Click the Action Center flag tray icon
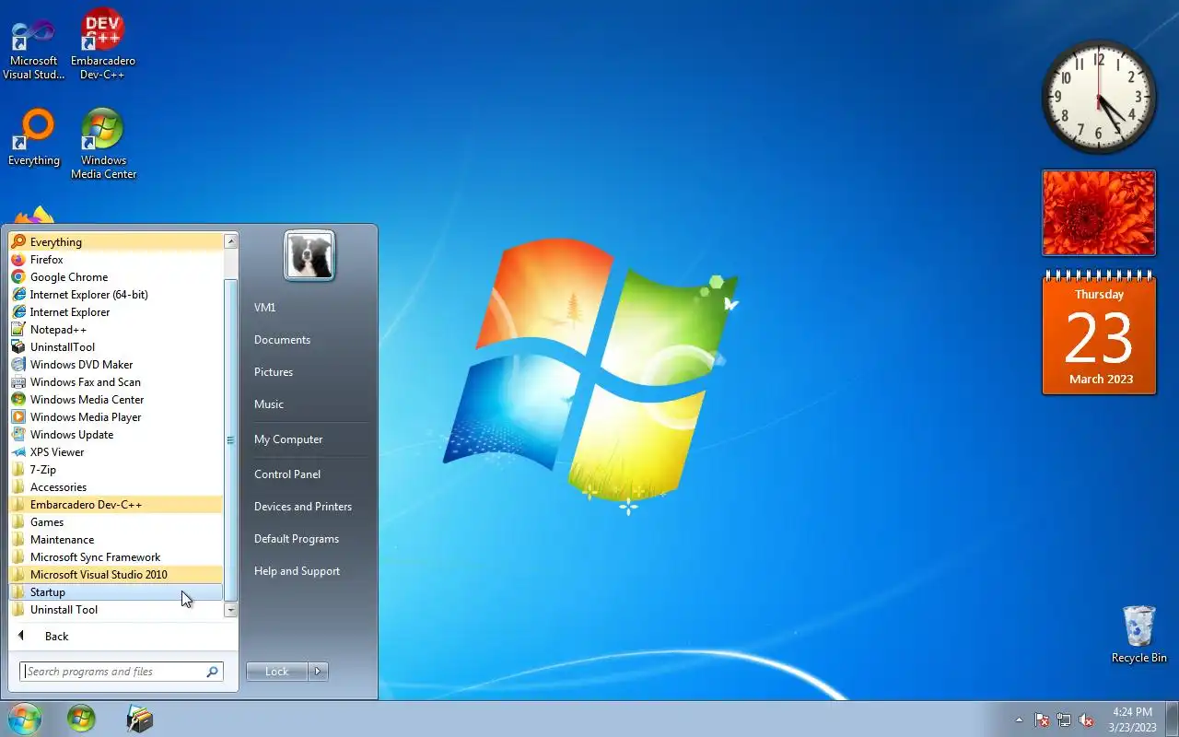Viewport: 1179px width, 737px height. (x=1042, y=719)
